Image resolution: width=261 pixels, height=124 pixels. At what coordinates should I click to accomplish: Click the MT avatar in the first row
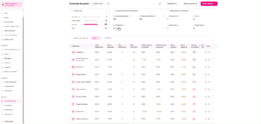[x=73, y=52]
